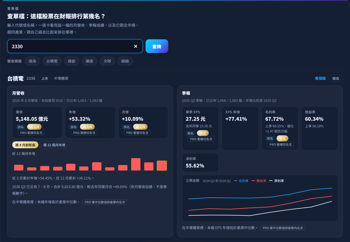Click the 上季 58.10% note

(314, 126)
